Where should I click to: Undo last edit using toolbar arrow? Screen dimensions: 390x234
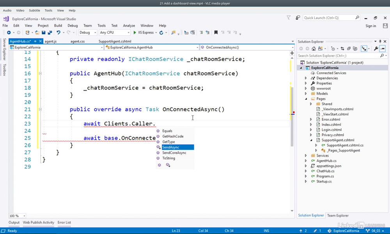[58, 32]
